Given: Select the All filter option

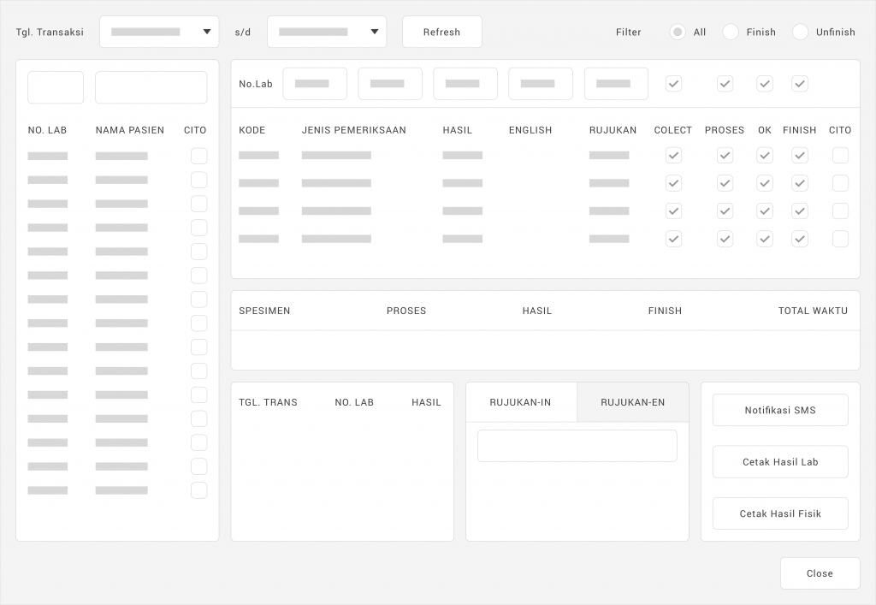Looking at the screenshot, I should pyautogui.click(x=675, y=32).
